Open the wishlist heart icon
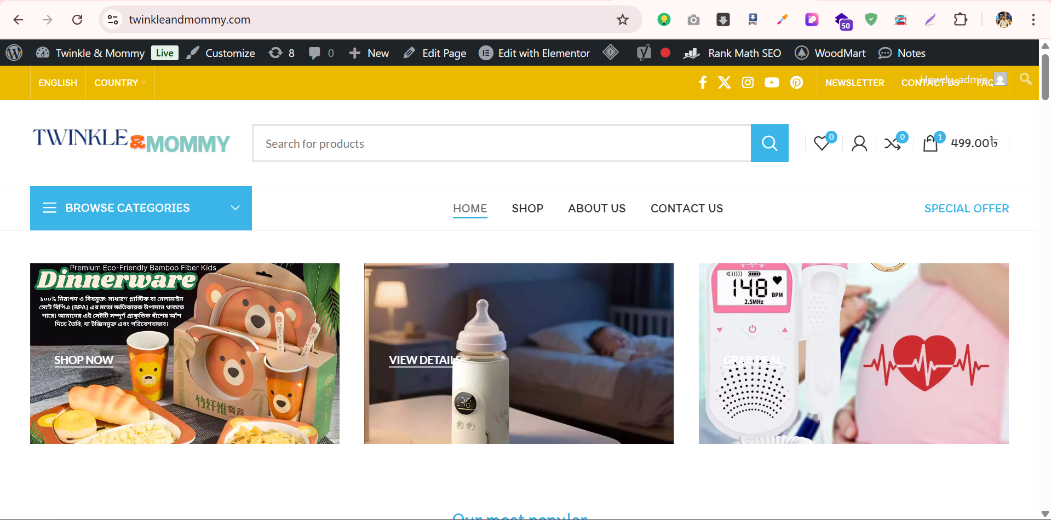 pos(822,143)
